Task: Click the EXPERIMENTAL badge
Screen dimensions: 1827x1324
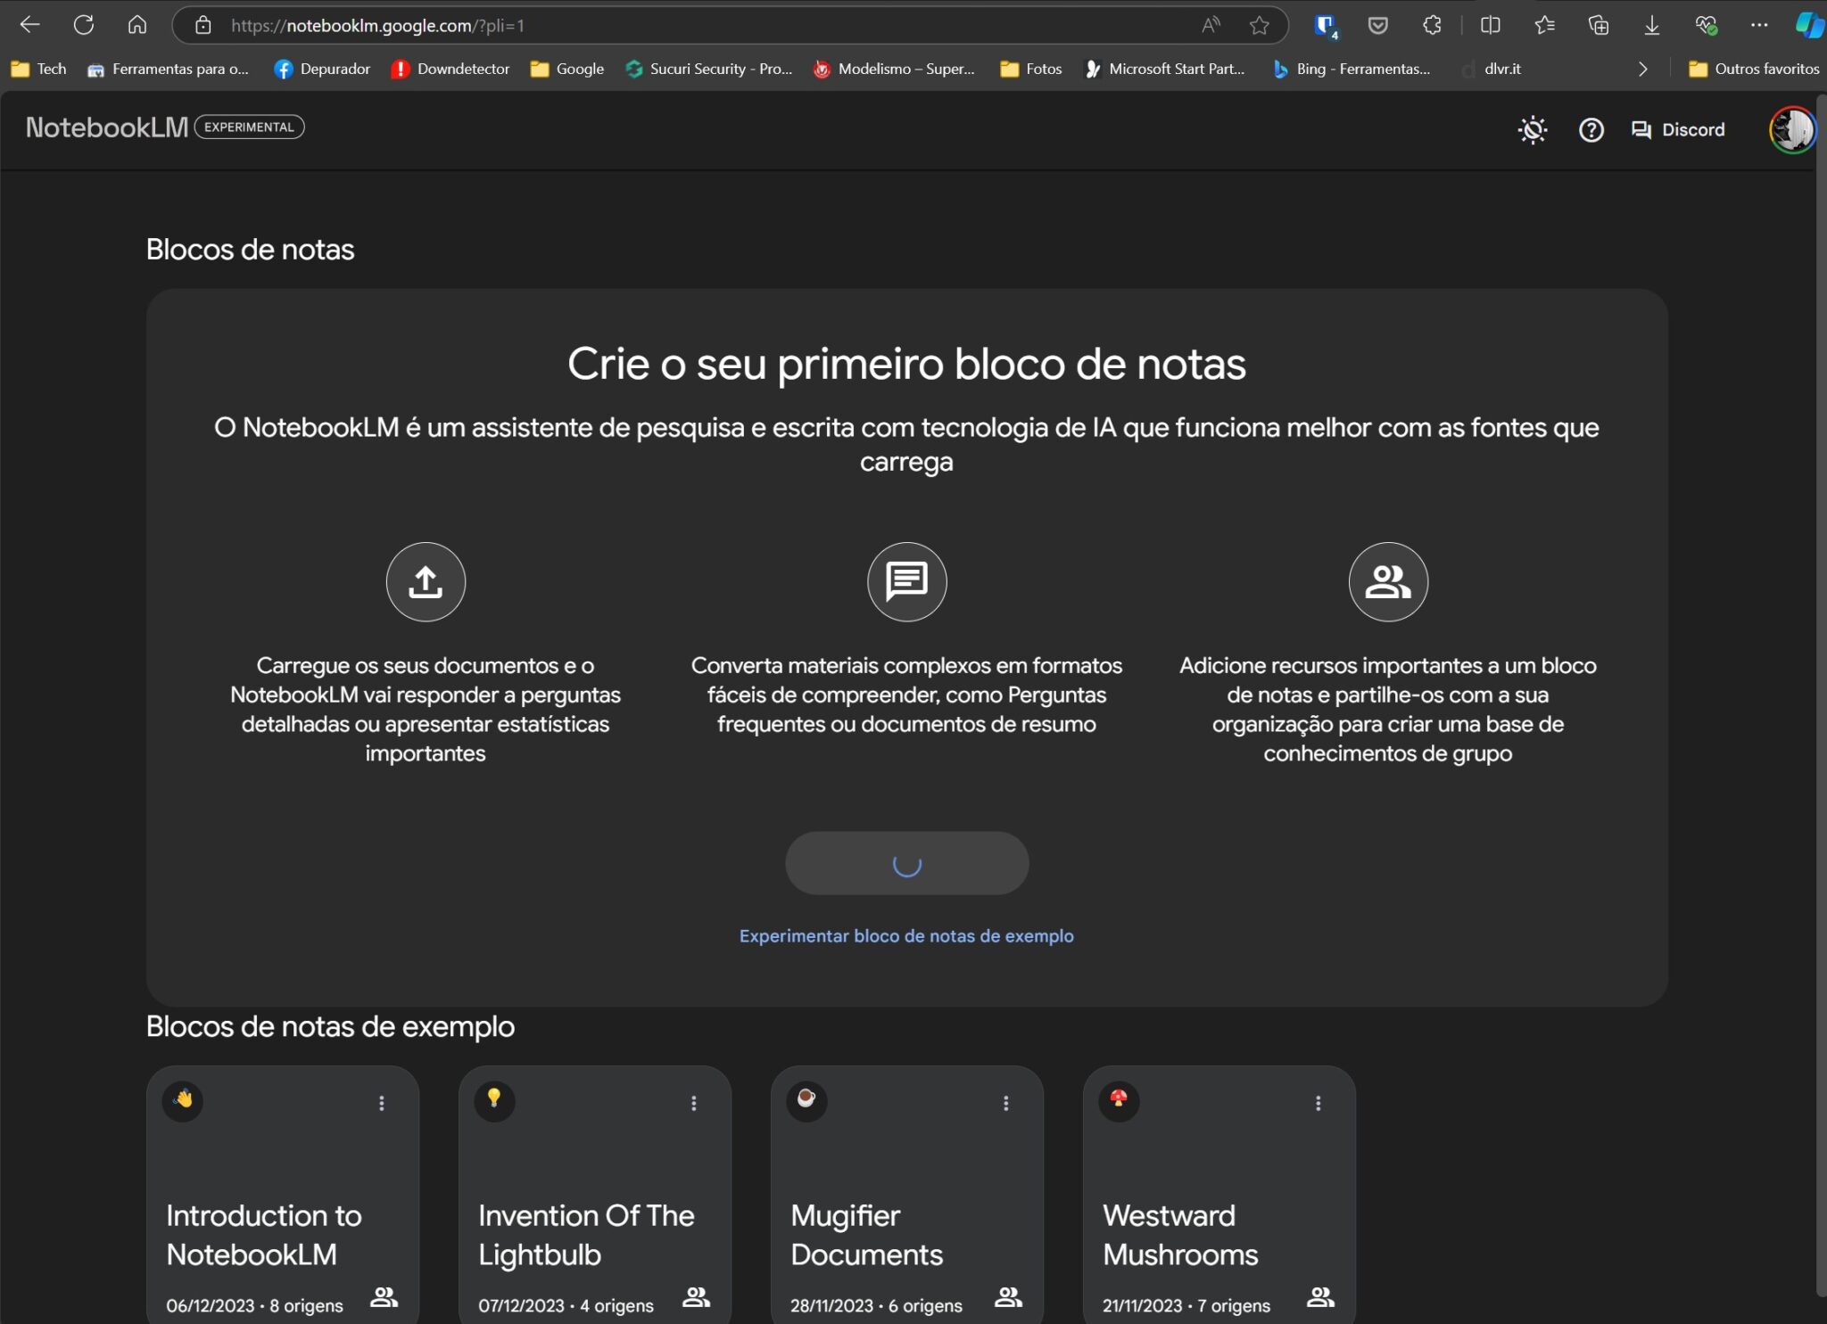Action: point(249,127)
